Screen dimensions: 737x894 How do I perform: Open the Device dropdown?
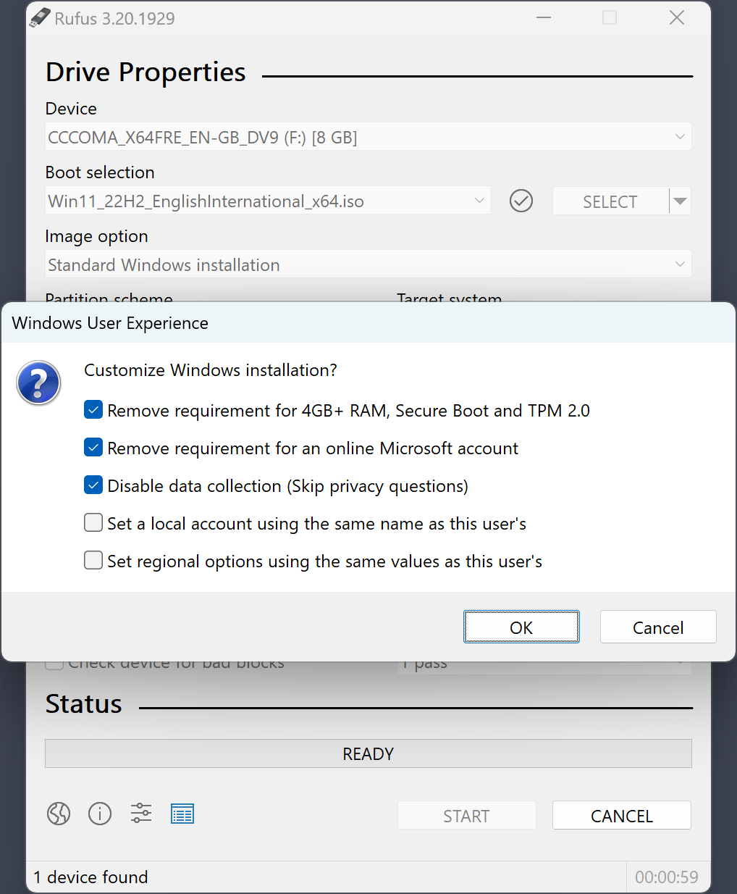pos(679,136)
